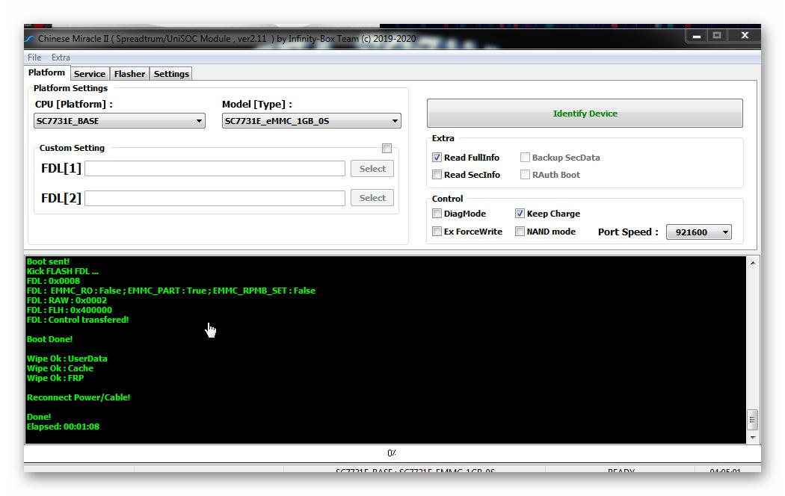
Task: Close the Chinese Miracle II window
Action: [x=745, y=36]
